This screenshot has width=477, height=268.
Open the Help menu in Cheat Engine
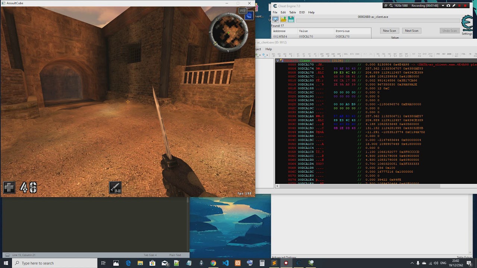click(311, 12)
